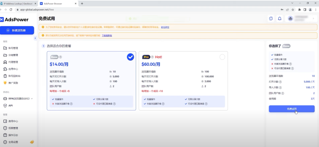Click the address bar URL field

click(146, 10)
